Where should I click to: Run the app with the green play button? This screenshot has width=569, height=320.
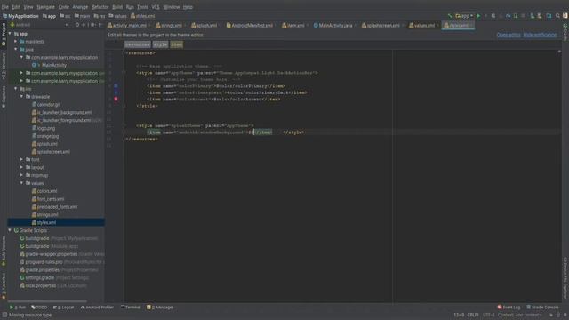478,16
